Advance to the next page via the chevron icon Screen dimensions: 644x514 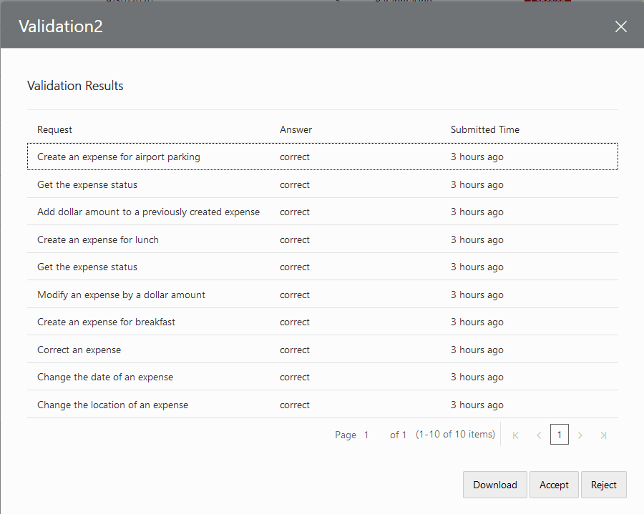coord(580,434)
